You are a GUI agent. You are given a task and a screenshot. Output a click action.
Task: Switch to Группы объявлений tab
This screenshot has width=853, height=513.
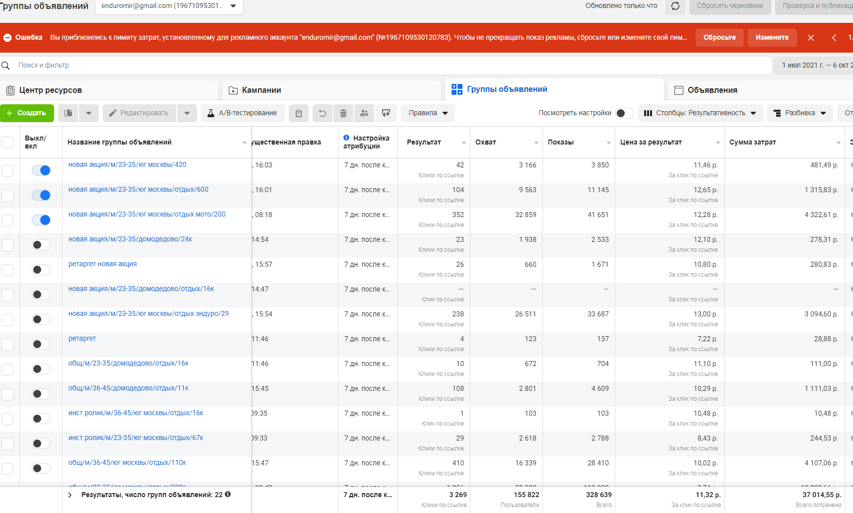click(554, 89)
